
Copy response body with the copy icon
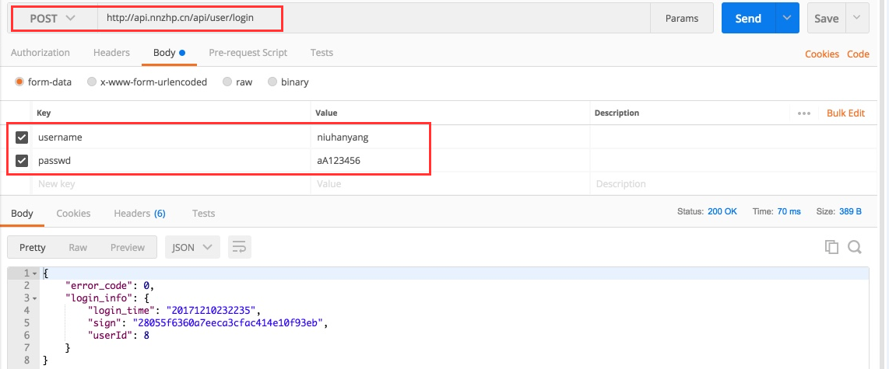pyautogui.click(x=831, y=247)
